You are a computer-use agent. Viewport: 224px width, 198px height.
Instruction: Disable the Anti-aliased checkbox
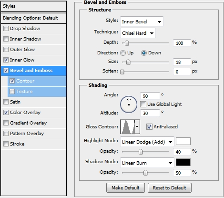click(x=149, y=127)
